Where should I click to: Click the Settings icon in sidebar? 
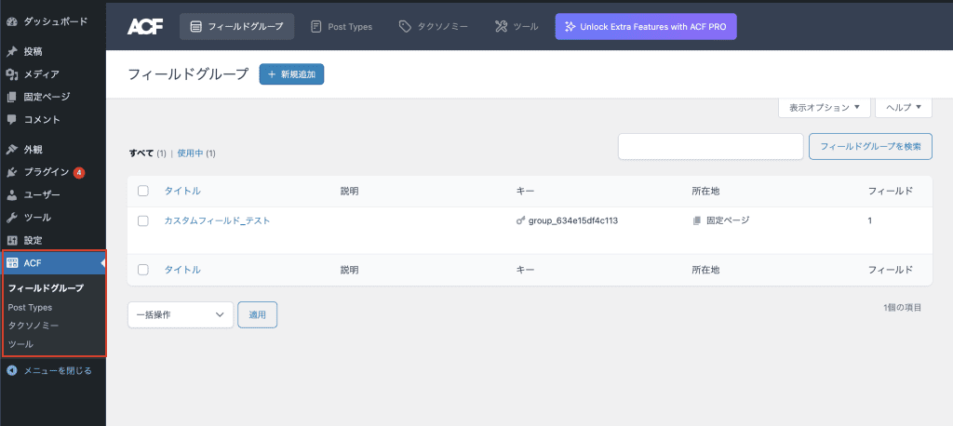[x=11, y=240]
